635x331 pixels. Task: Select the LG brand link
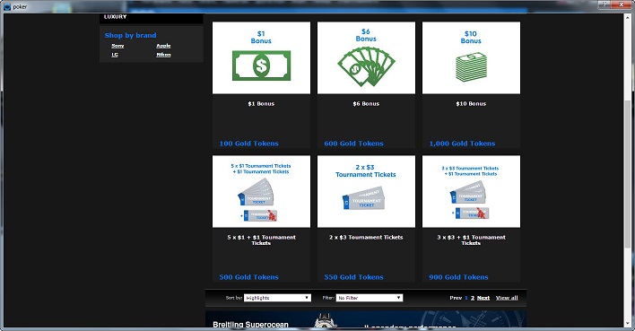[115, 55]
